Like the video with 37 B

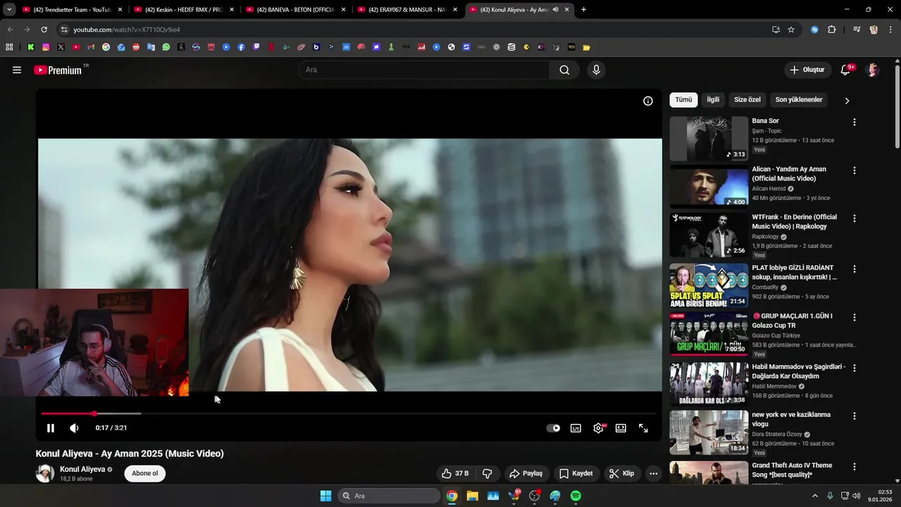455,473
